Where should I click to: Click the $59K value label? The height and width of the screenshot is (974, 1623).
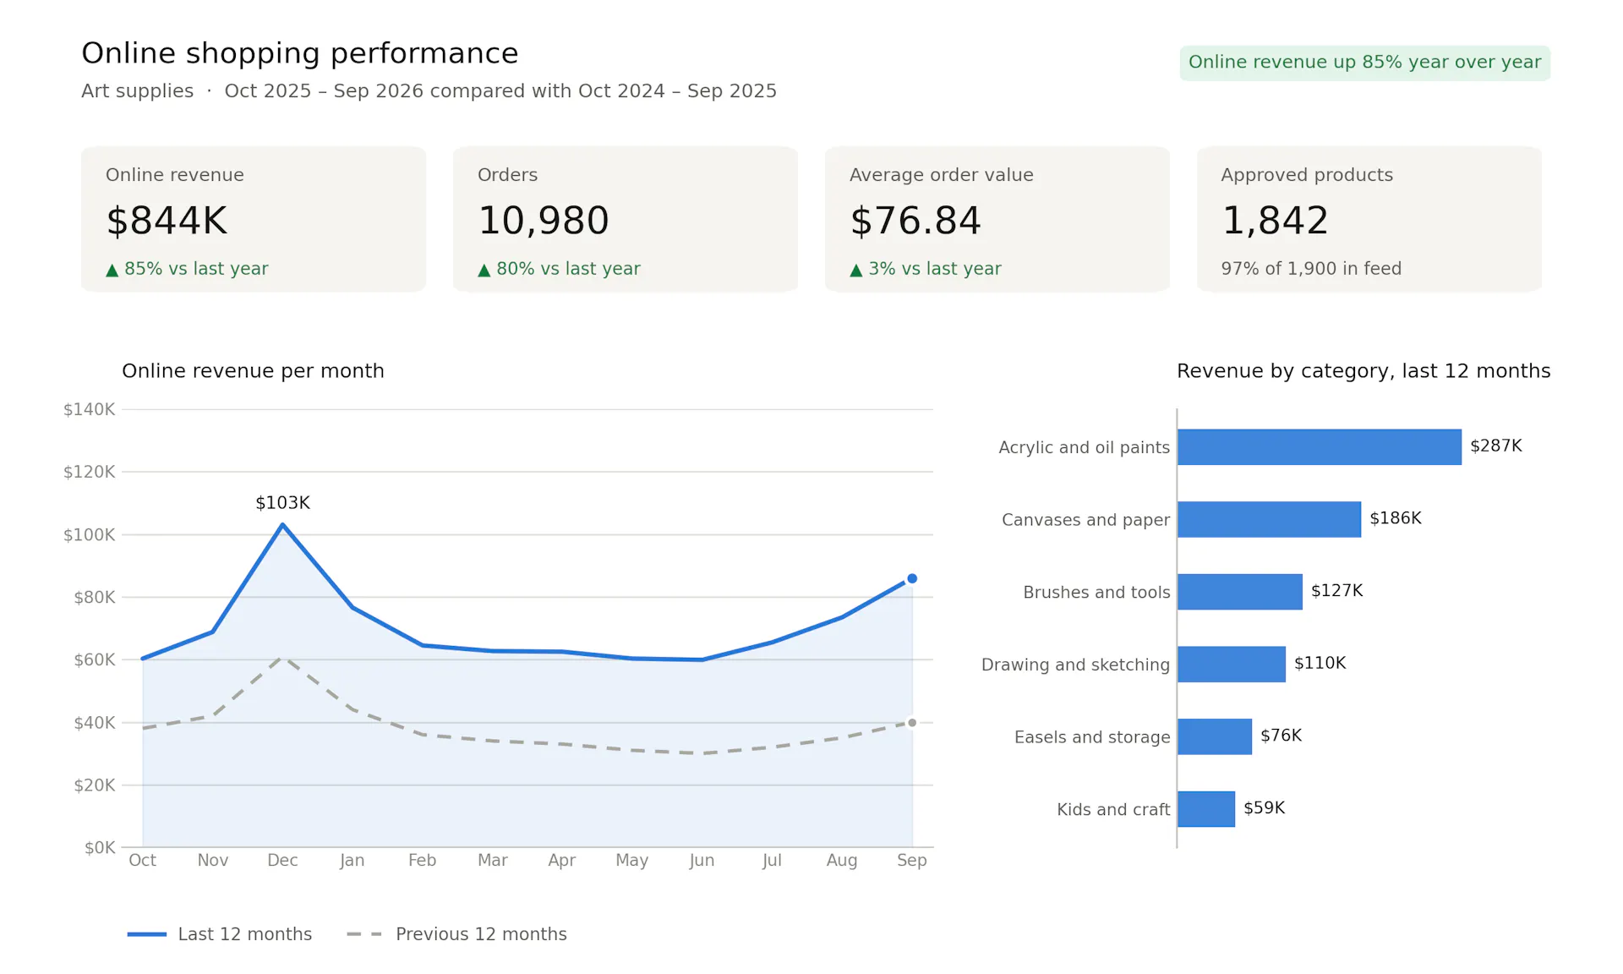(1265, 808)
